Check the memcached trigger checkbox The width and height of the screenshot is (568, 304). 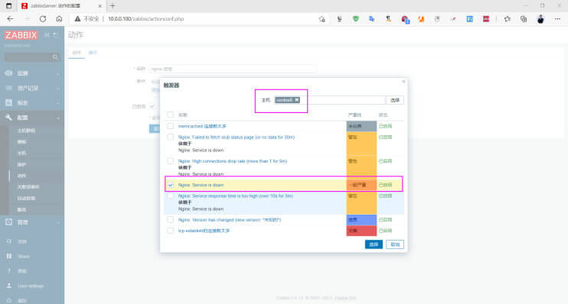(x=170, y=126)
